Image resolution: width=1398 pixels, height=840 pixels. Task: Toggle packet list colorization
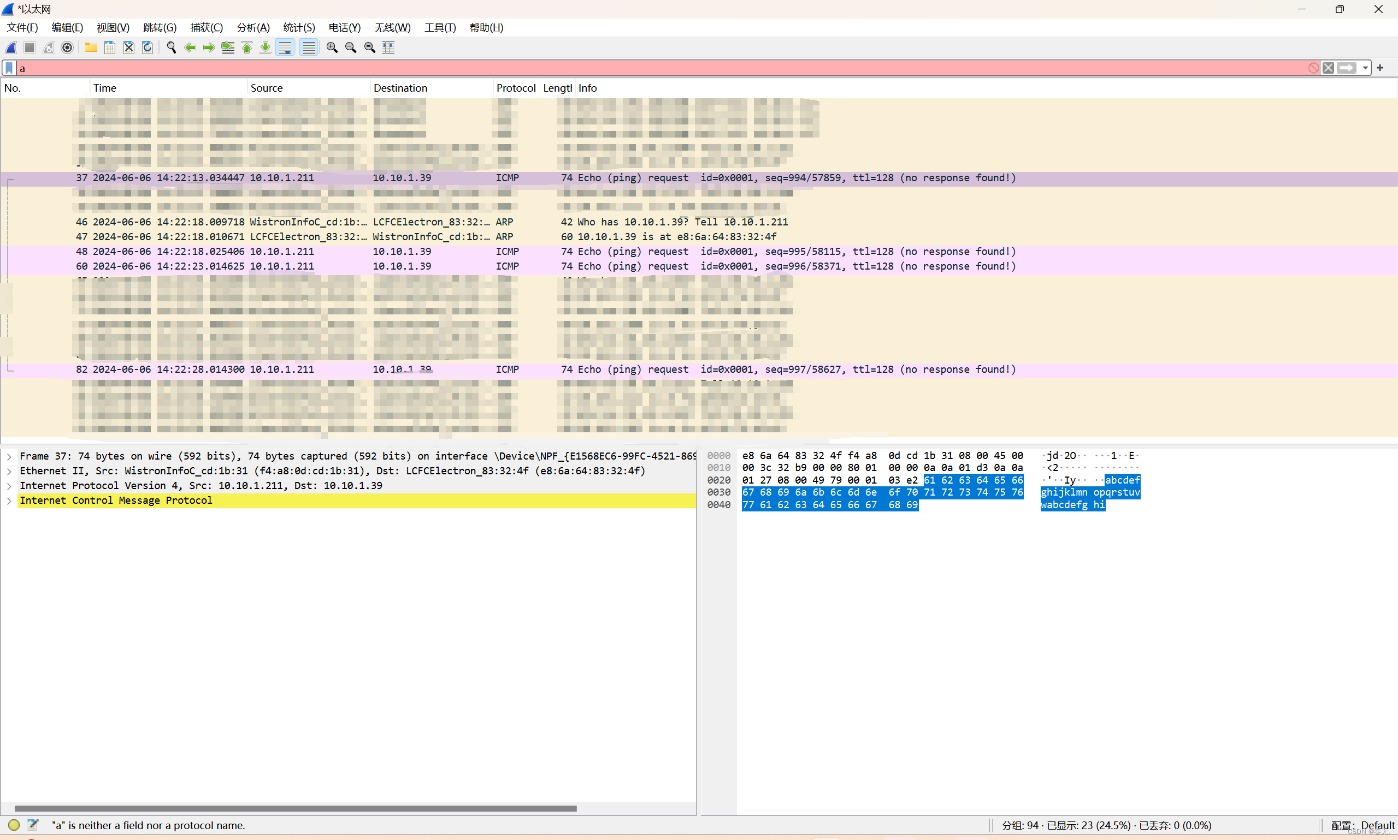tap(309, 47)
